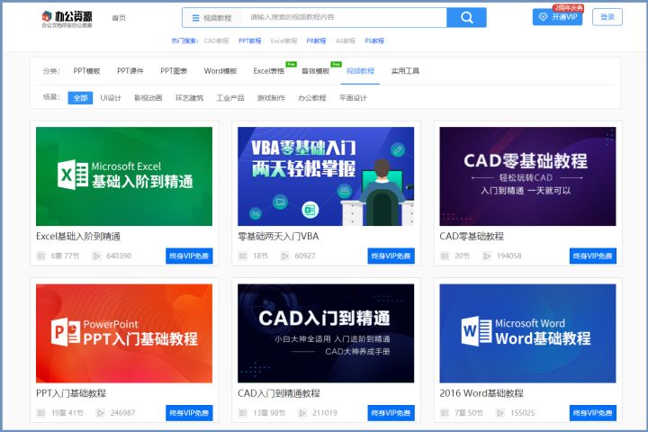The image size is (648, 432).
Task: Click 终身VIP免费 on the PPT course
Action: 189,413
